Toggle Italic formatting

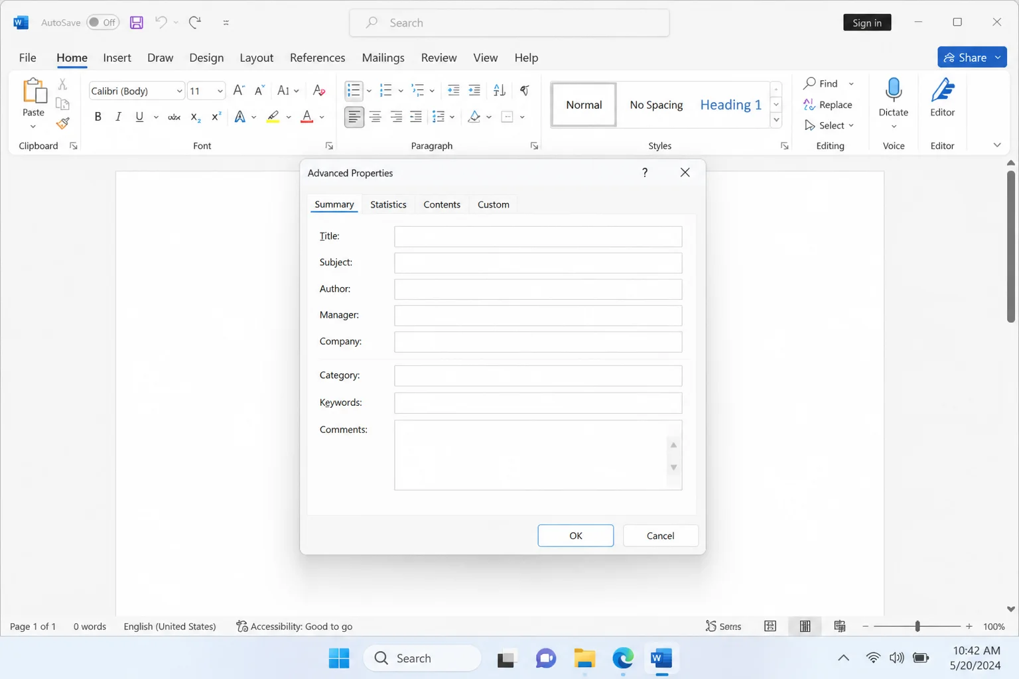[118, 117]
